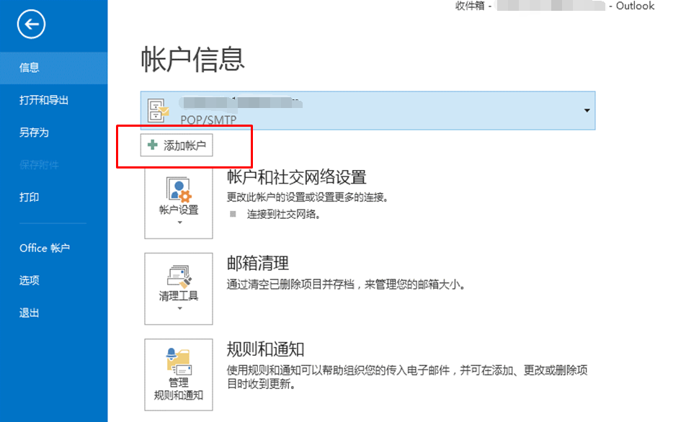The image size is (686, 422).
Task: Open the Office 帐户 page
Action: 45,248
